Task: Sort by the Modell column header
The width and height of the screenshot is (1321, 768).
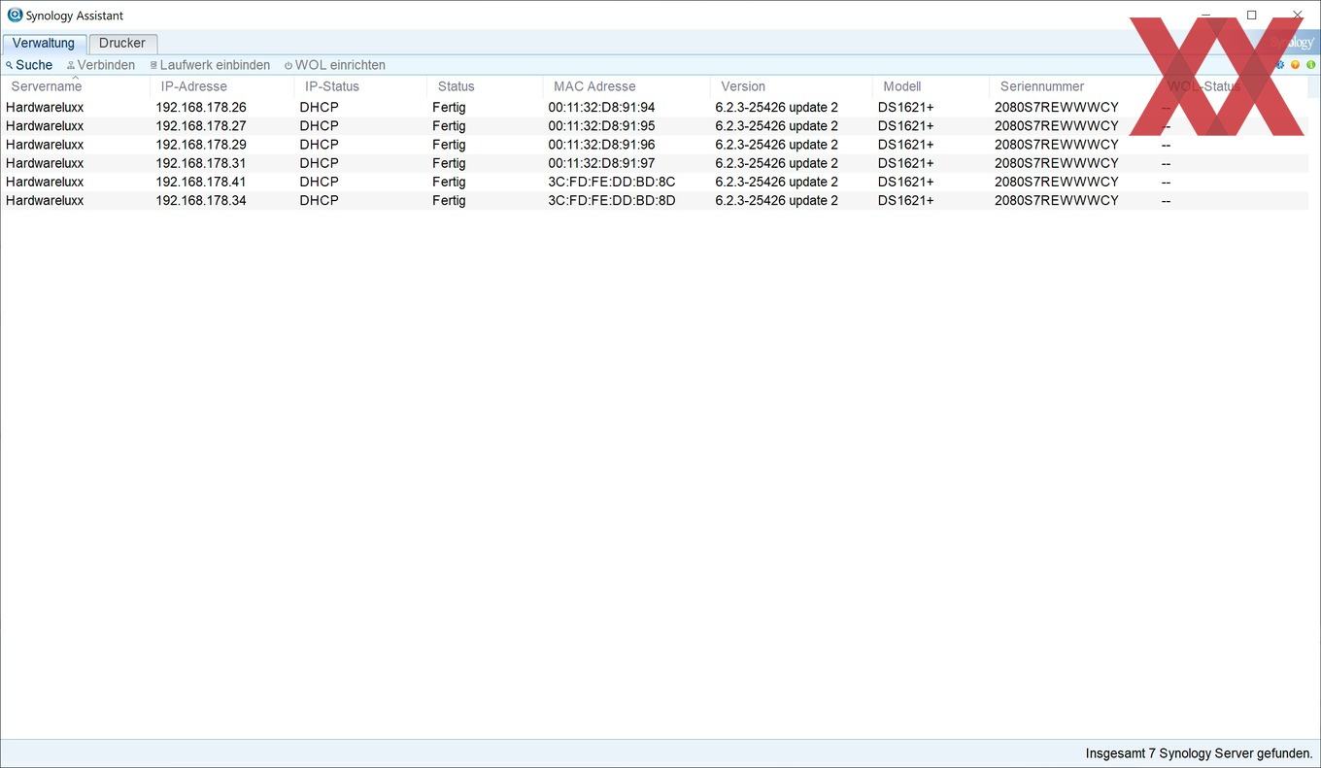Action: tap(931, 86)
